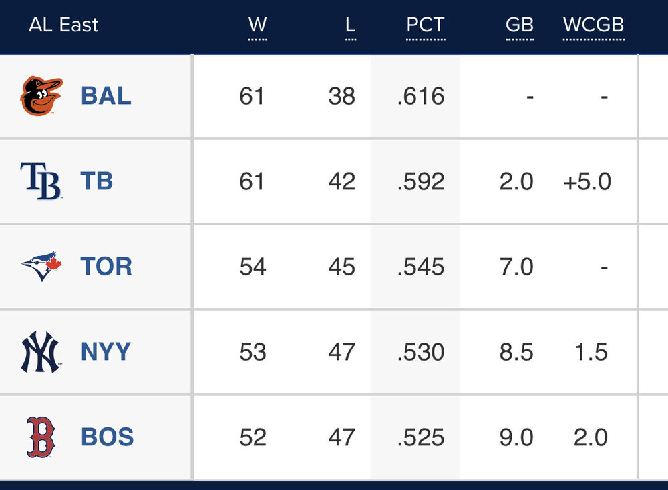Click the Baltimore Orioles logo icon

[x=41, y=96]
